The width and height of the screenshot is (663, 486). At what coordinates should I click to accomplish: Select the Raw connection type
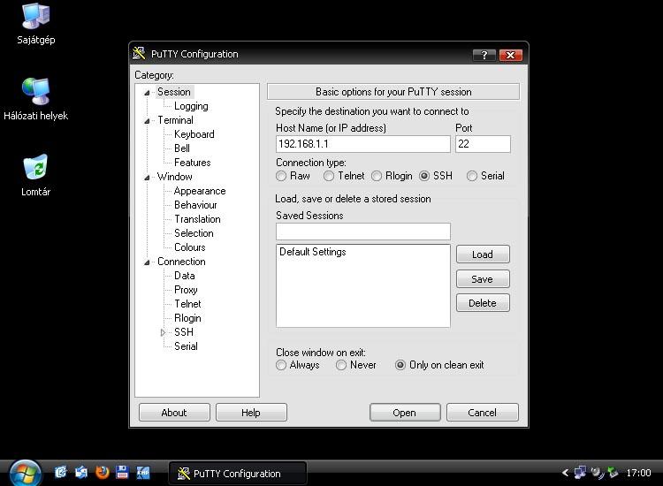[x=281, y=176]
